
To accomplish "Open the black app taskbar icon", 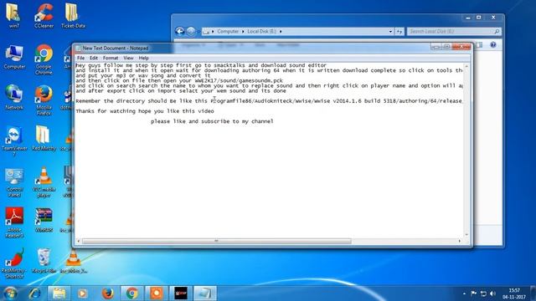I will (181, 293).
